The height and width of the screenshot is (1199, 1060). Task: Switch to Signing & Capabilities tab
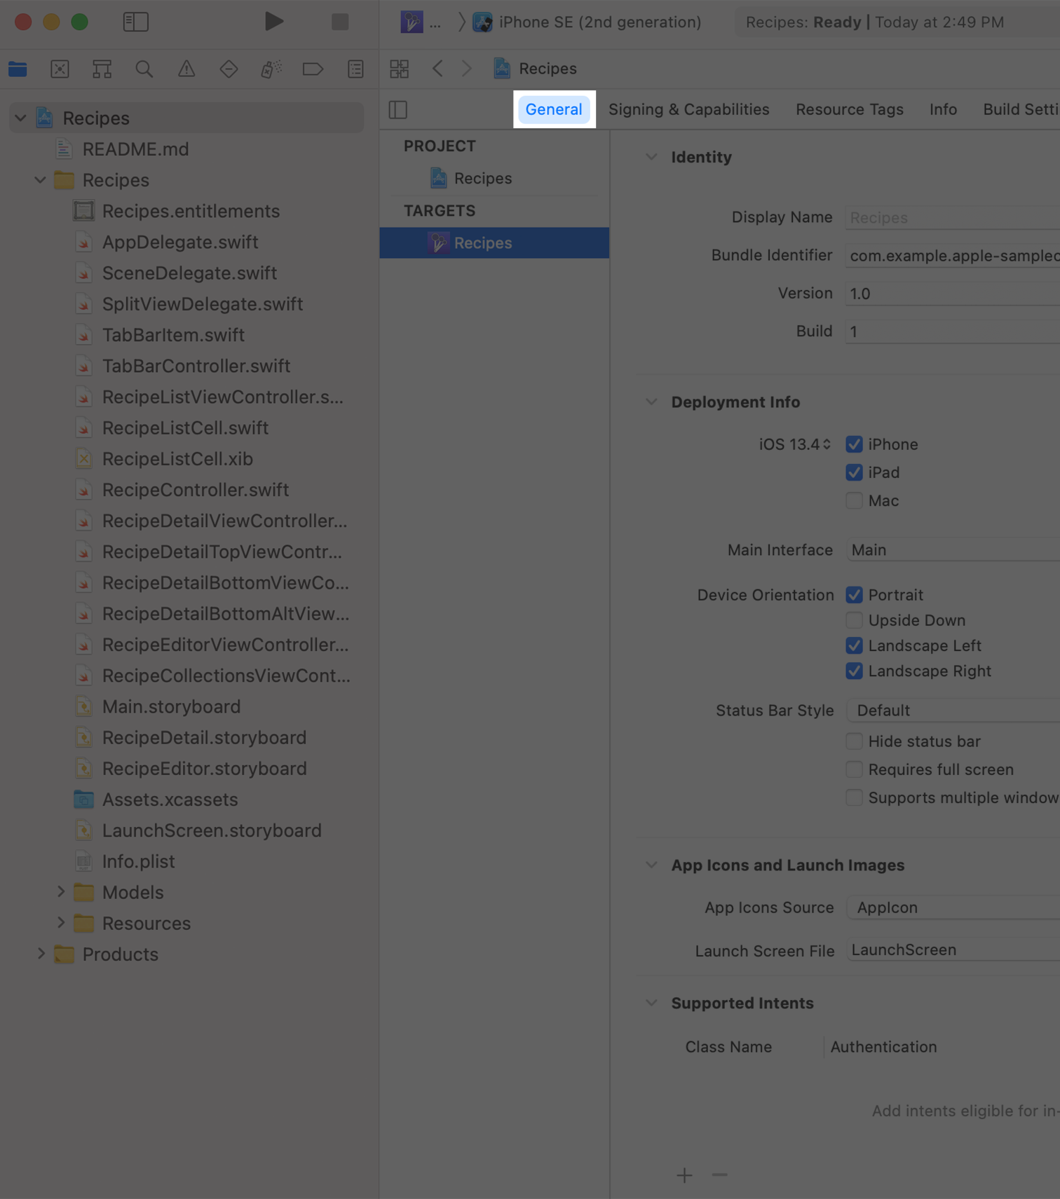click(x=688, y=109)
